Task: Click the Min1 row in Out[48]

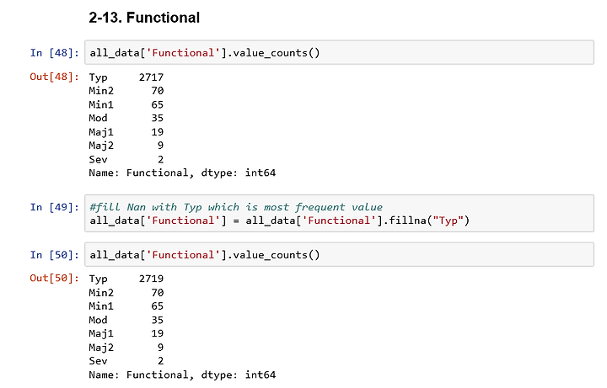Action: 126,104
